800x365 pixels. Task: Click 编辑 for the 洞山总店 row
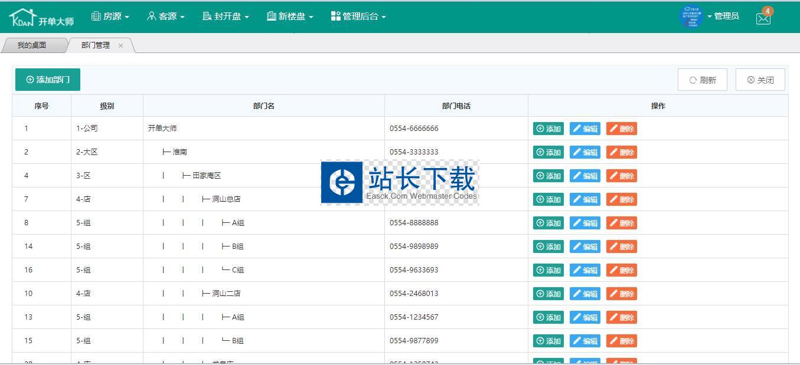(585, 199)
